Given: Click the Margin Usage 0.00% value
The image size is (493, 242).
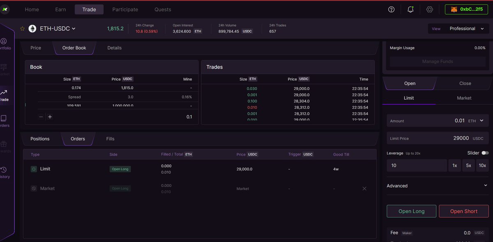Looking at the screenshot, I should point(480,48).
